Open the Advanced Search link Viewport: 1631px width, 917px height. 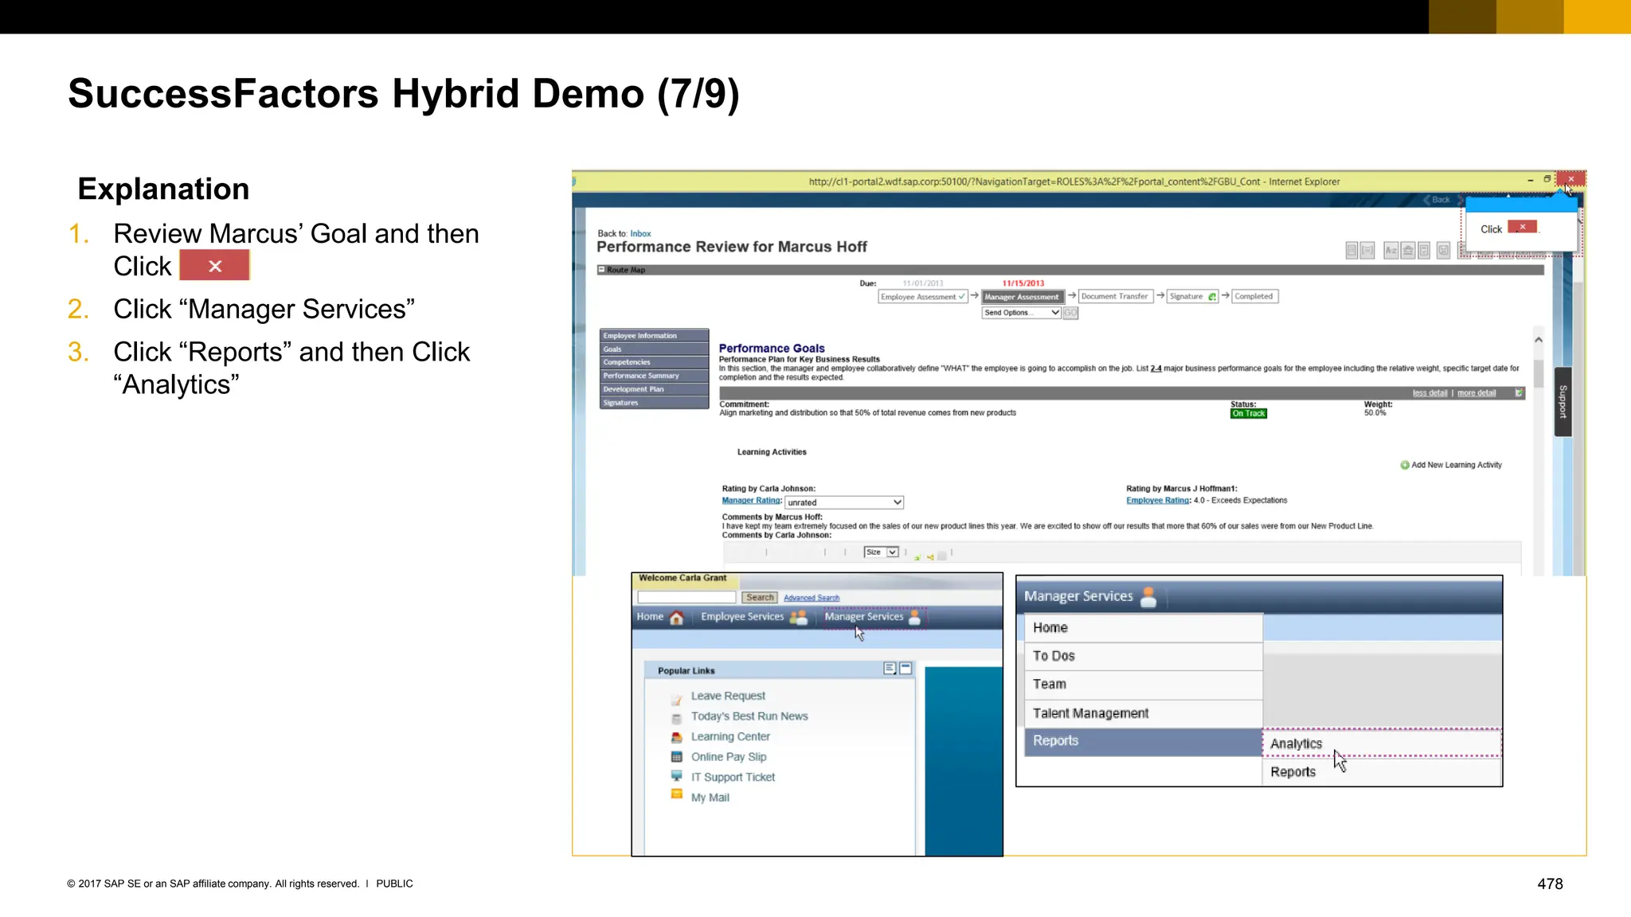coord(812,598)
